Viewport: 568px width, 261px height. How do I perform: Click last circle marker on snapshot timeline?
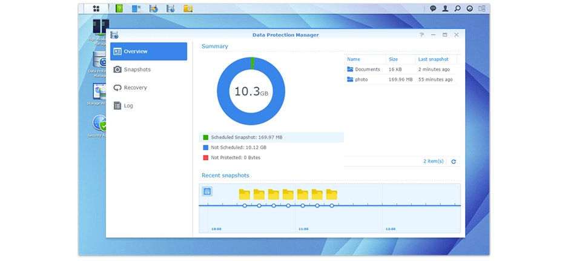click(x=332, y=205)
